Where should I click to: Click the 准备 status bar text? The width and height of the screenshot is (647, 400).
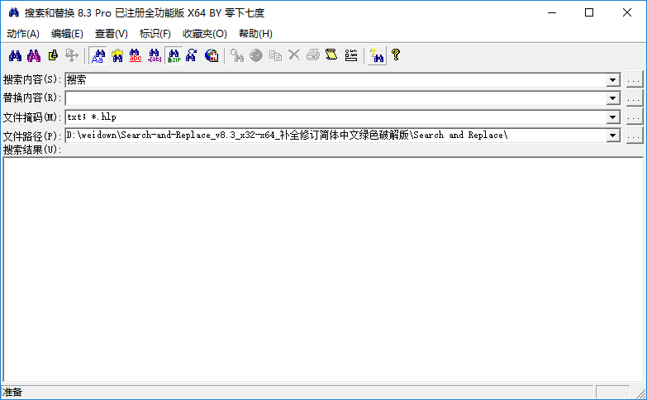point(12,393)
